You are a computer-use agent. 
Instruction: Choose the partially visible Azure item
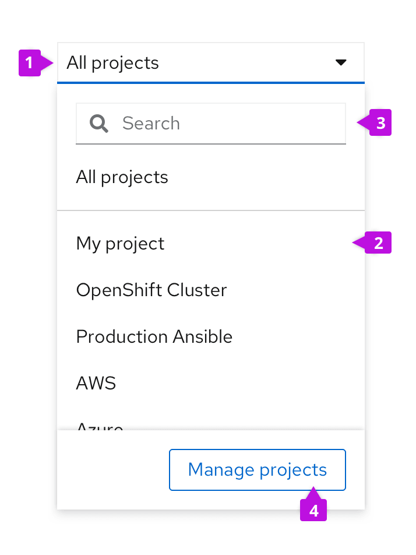point(100,426)
